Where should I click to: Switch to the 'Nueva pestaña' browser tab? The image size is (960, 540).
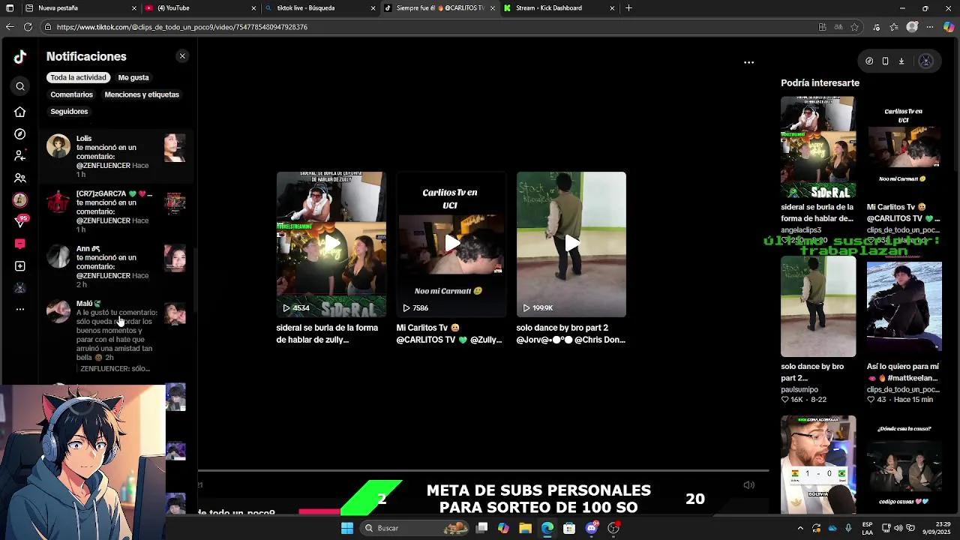click(x=82, y=8)
